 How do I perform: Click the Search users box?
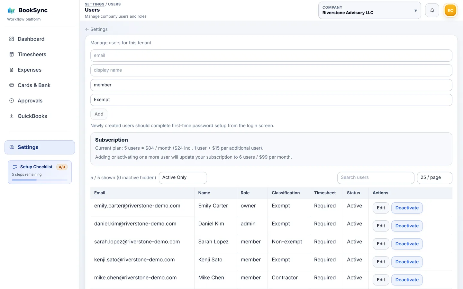pyautogui.click(x=376, y=178)
